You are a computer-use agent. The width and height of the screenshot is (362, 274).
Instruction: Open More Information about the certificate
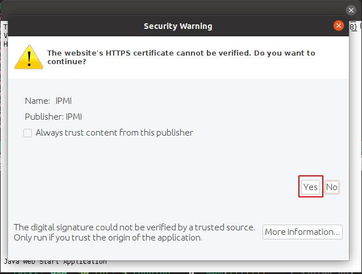[302, 231]
